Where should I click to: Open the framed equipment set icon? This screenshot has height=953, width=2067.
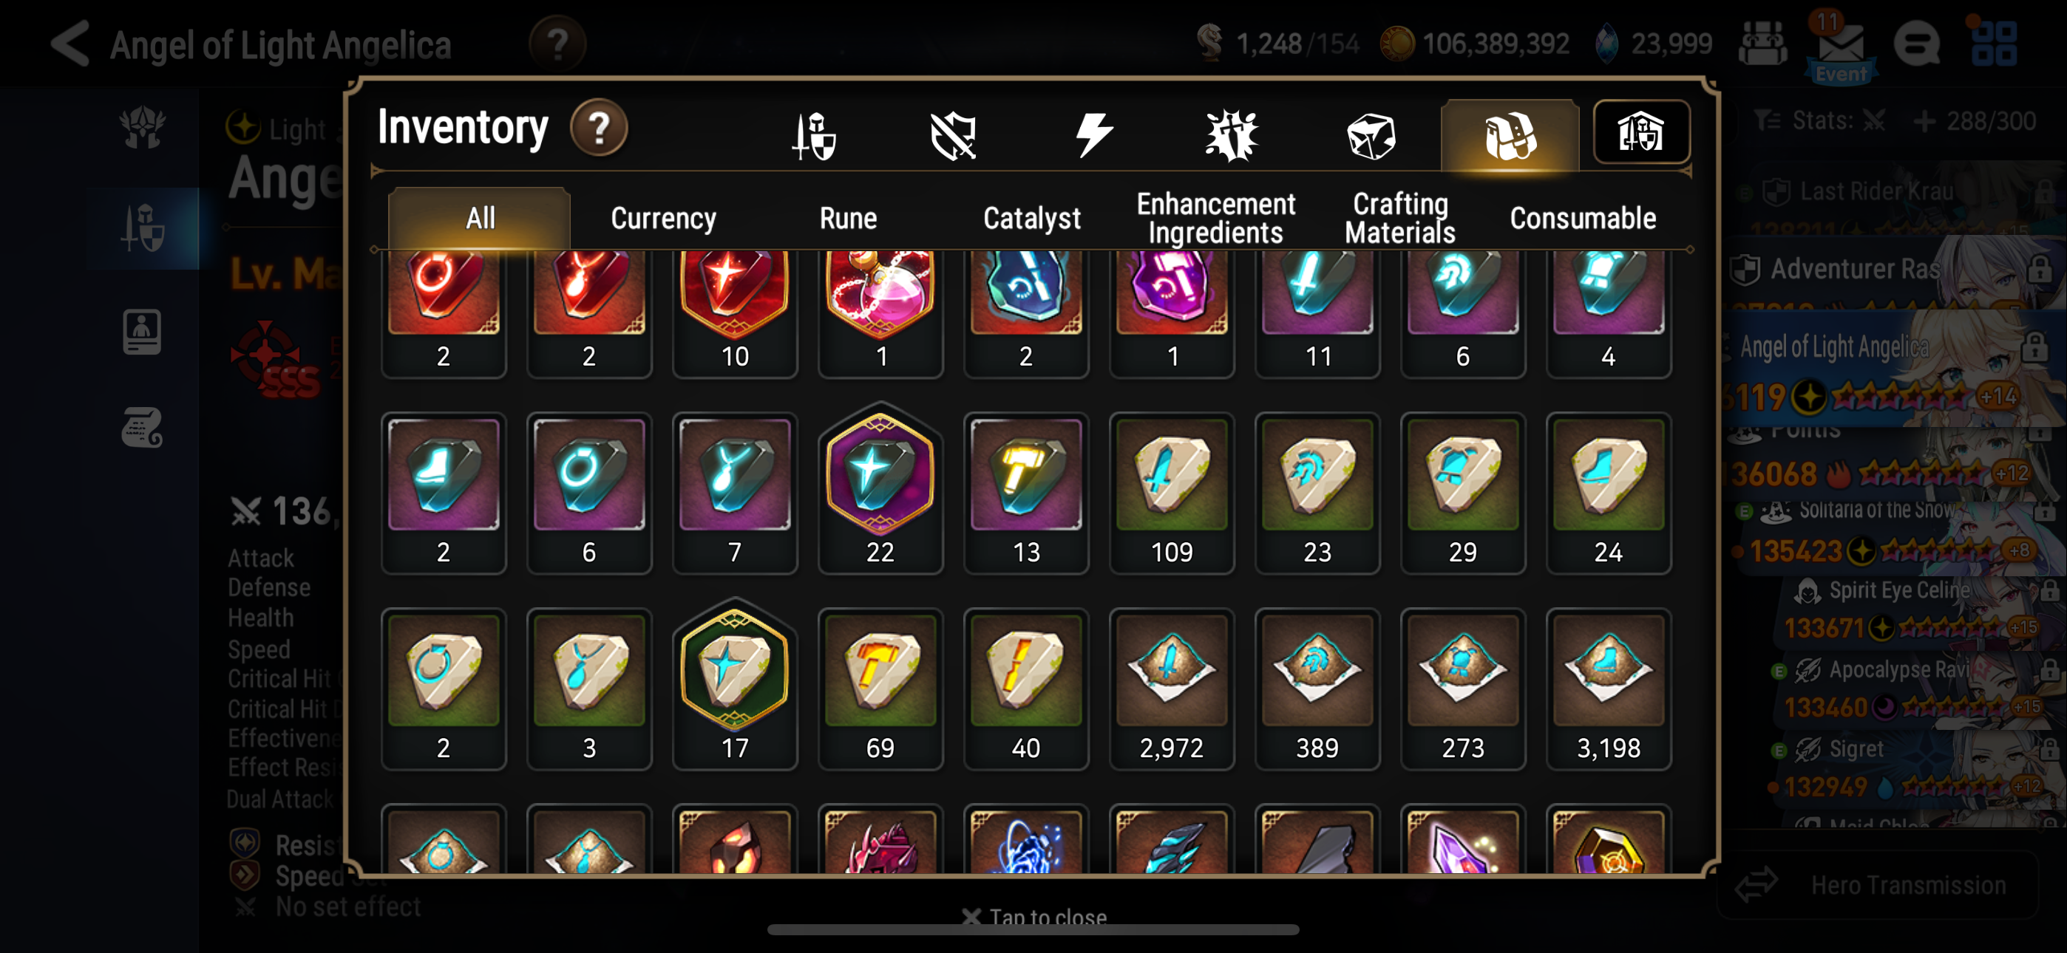1641,132
